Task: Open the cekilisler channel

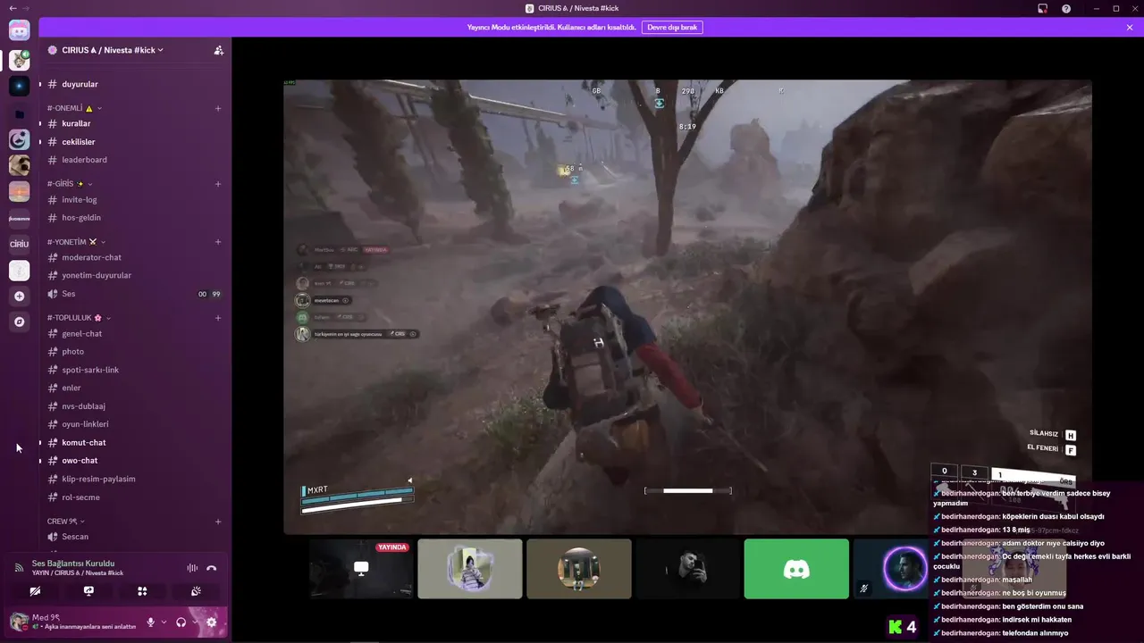Action: [134, 142]
